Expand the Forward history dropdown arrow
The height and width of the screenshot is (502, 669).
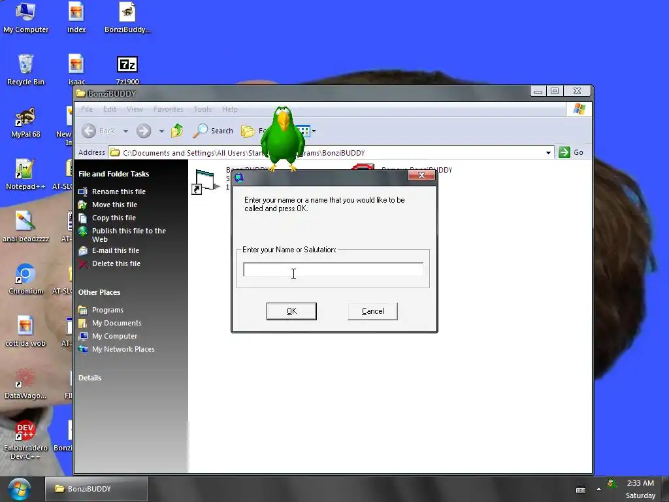coord(161,131)
